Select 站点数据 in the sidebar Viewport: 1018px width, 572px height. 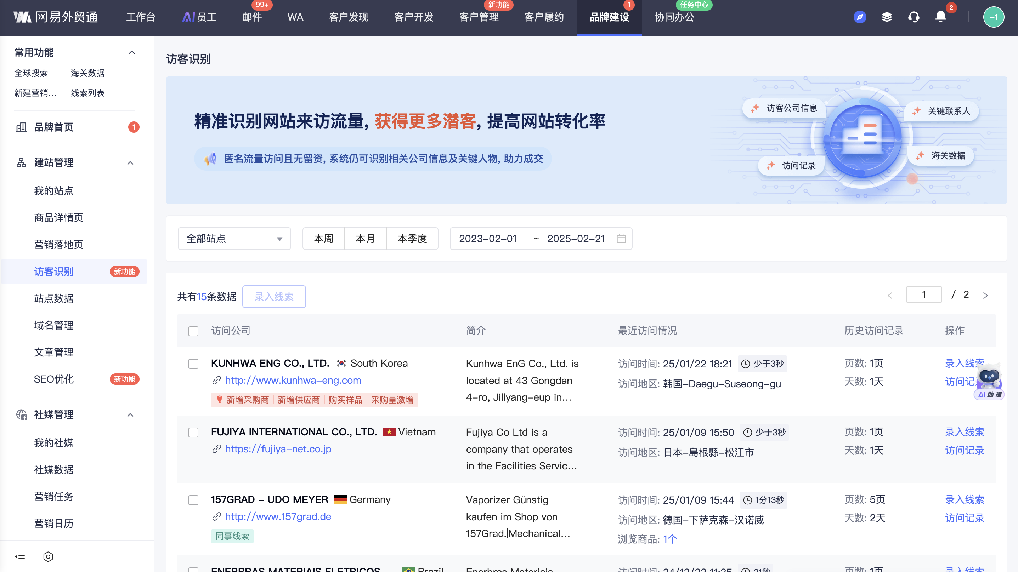(54, 298)
